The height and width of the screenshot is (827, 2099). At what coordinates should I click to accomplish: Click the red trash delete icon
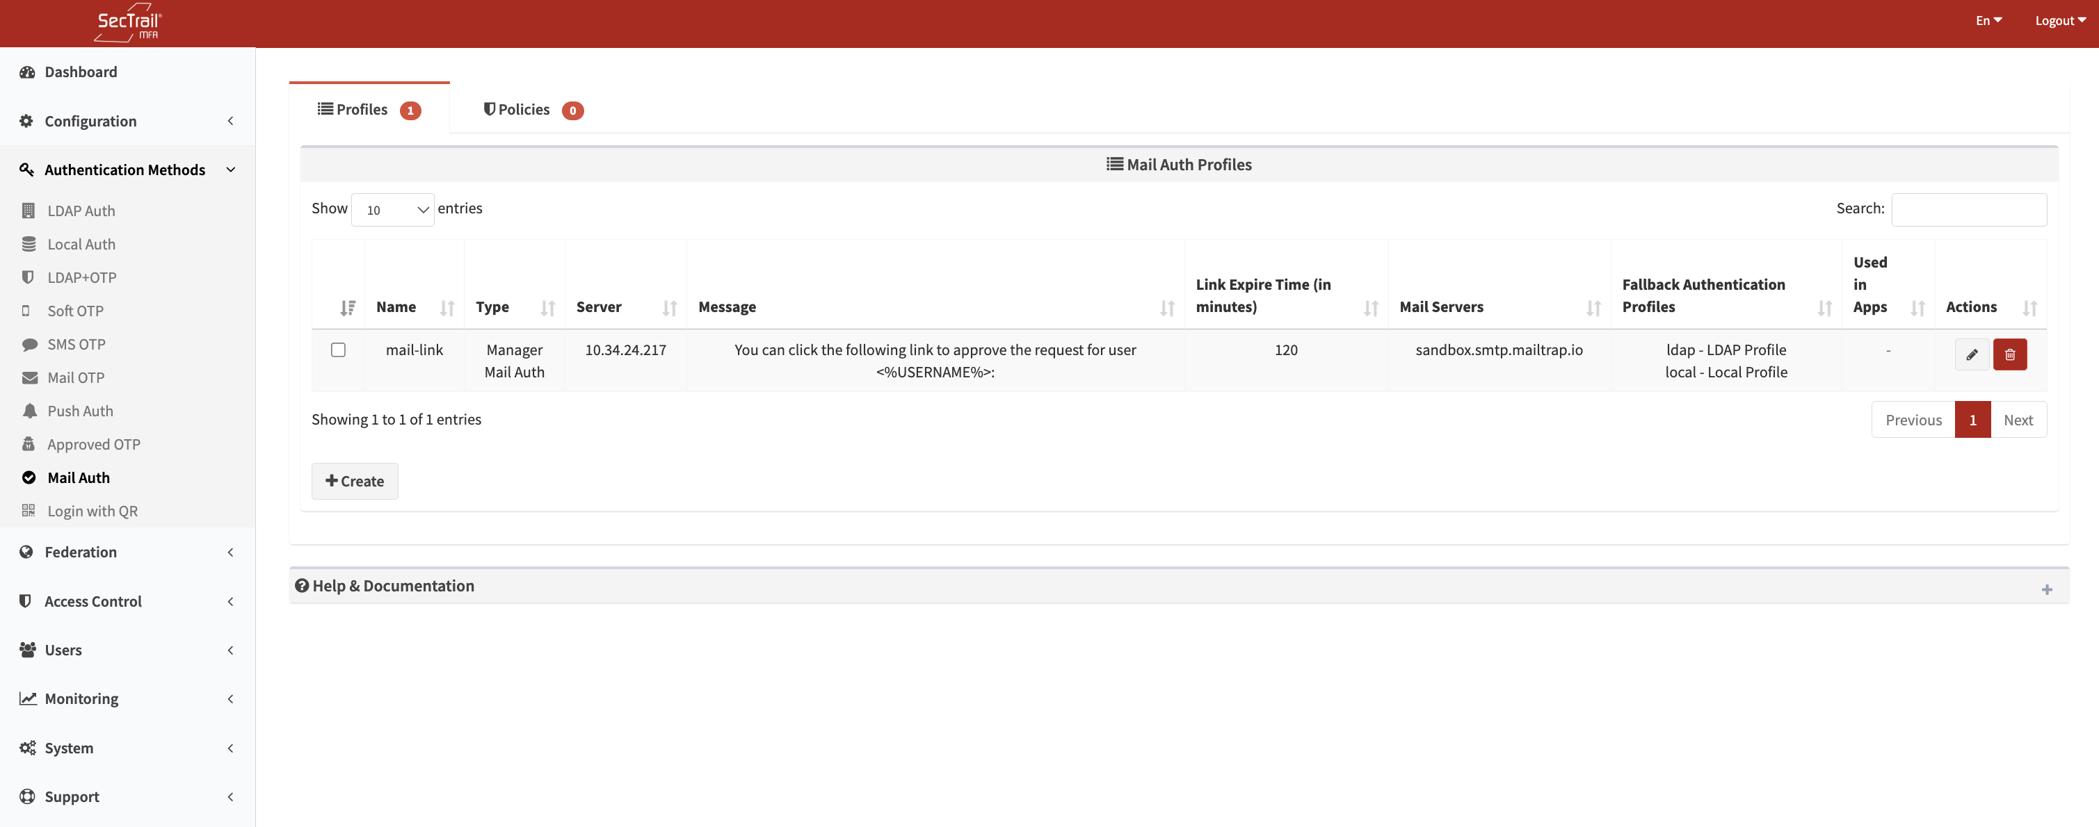pos(2009,354)
